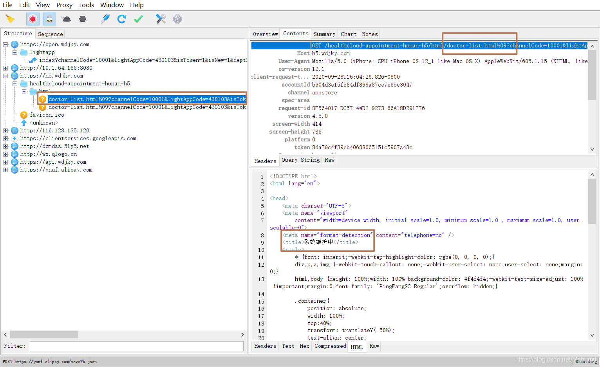
Task: Select the favicon.ico tree entry
Action: click(x=47, y=115)
